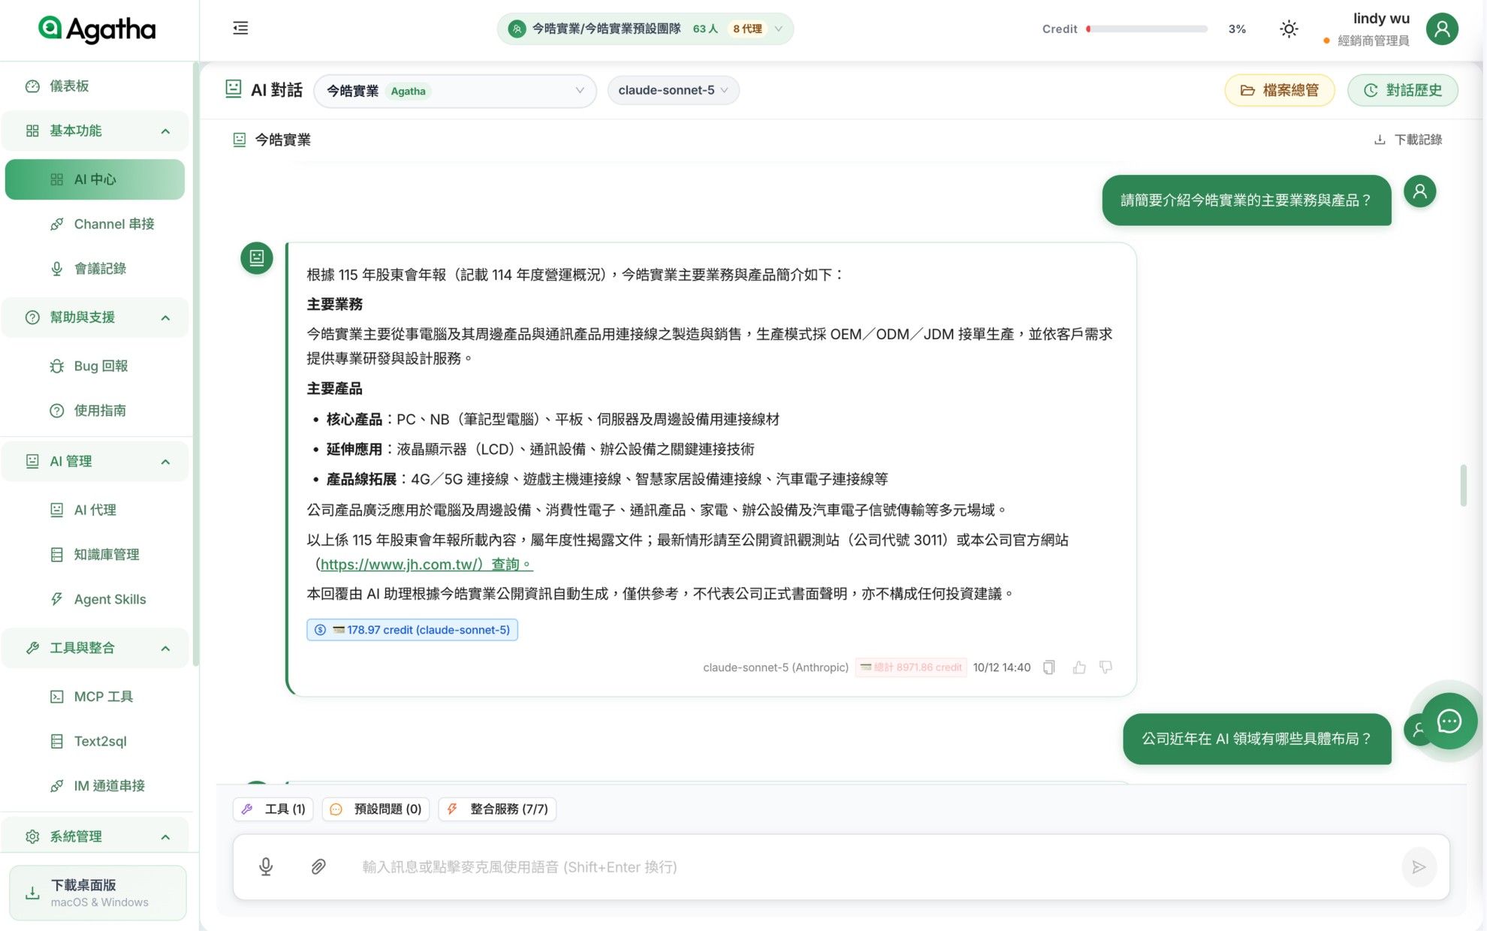Screen dimensions: 1487x931
Task: Open 儀表板 dashboard
Action: pyautogui.click(x=95, y=86)
